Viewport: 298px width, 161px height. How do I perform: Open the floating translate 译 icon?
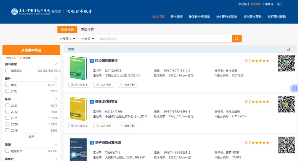coord(294,88)
